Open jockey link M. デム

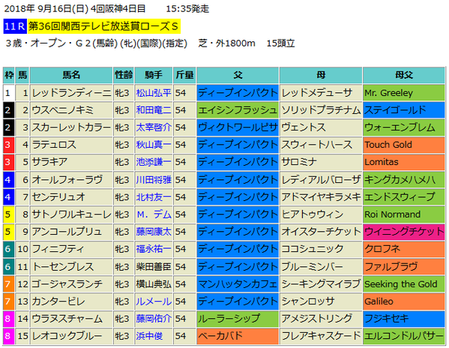click(x=154, y=214)
